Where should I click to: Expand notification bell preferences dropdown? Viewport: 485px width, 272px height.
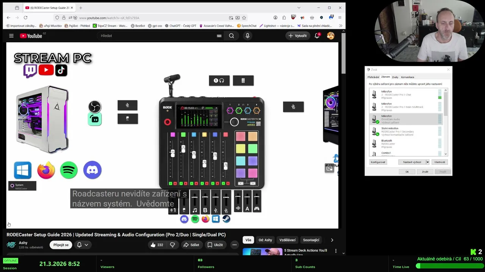pos(86,245)
